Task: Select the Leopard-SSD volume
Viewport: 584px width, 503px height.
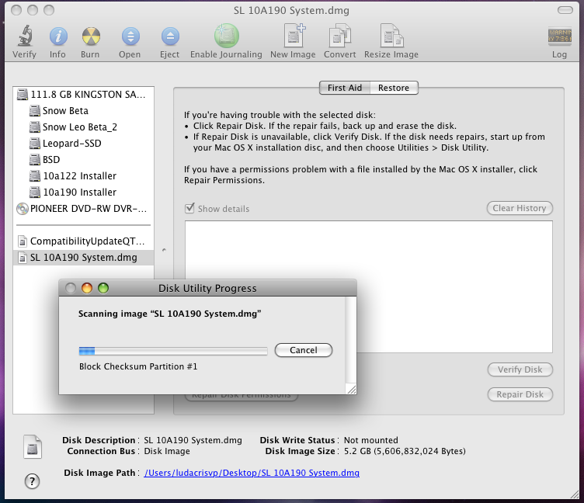Action: coord(83,144)
